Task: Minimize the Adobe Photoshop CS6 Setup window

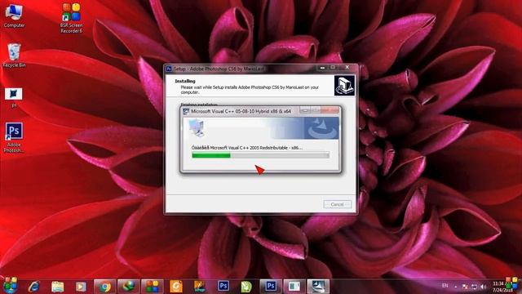Action: (x=322, y=68)
